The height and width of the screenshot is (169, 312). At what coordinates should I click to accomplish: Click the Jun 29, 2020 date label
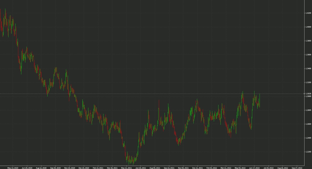coord(27,168)
